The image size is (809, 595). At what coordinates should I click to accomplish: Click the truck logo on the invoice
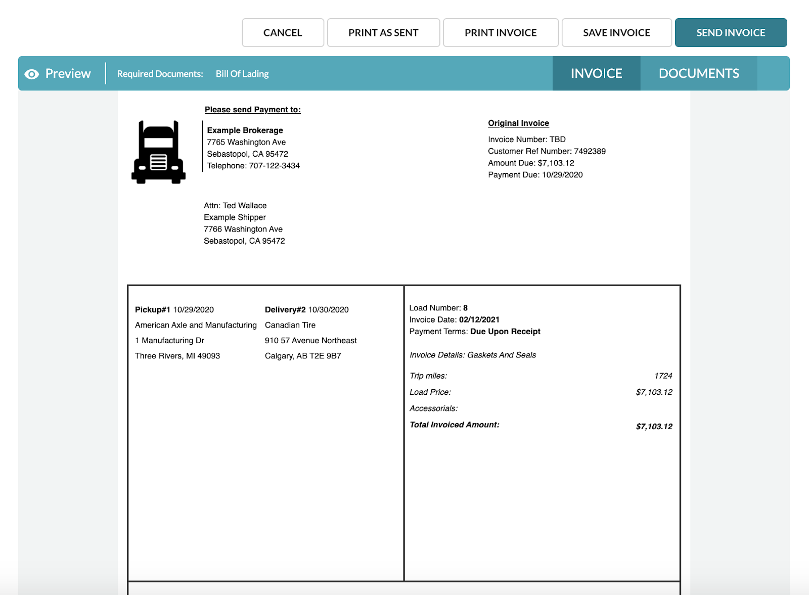pyautogui.click(x=159, y=152)
